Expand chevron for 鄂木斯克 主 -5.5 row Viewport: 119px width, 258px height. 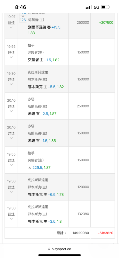tap(11, 84)
